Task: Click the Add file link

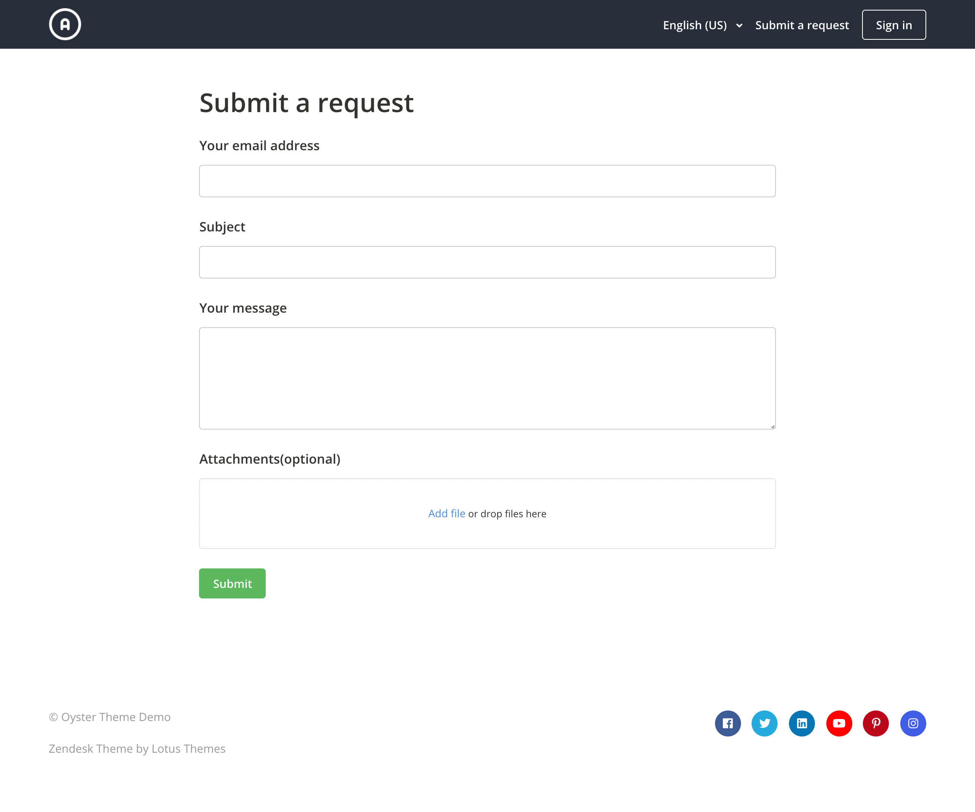Action: pyautogui.click(x=446, y=514)
